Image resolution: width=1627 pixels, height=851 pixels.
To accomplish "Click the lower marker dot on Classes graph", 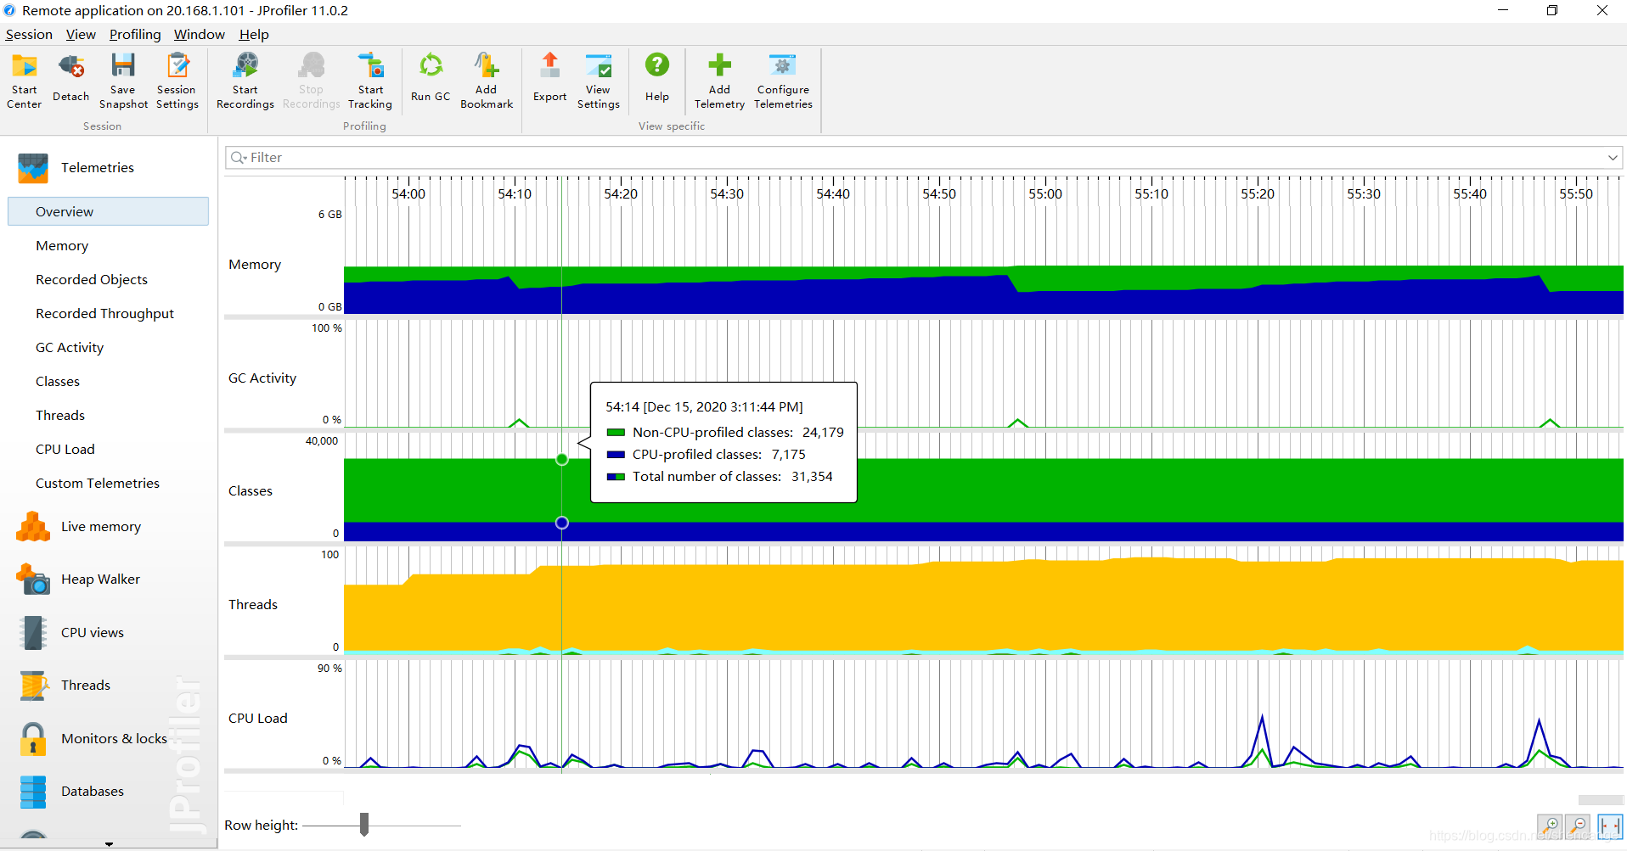I will [x=562, y=523].
